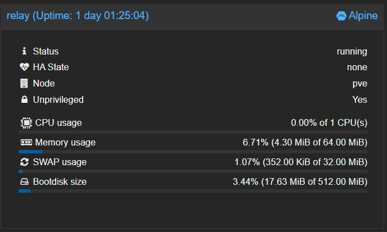This screenshot has width=387, height=232.
Task: Click the Bootdisk size progress bar
Action: pos(193,191)
